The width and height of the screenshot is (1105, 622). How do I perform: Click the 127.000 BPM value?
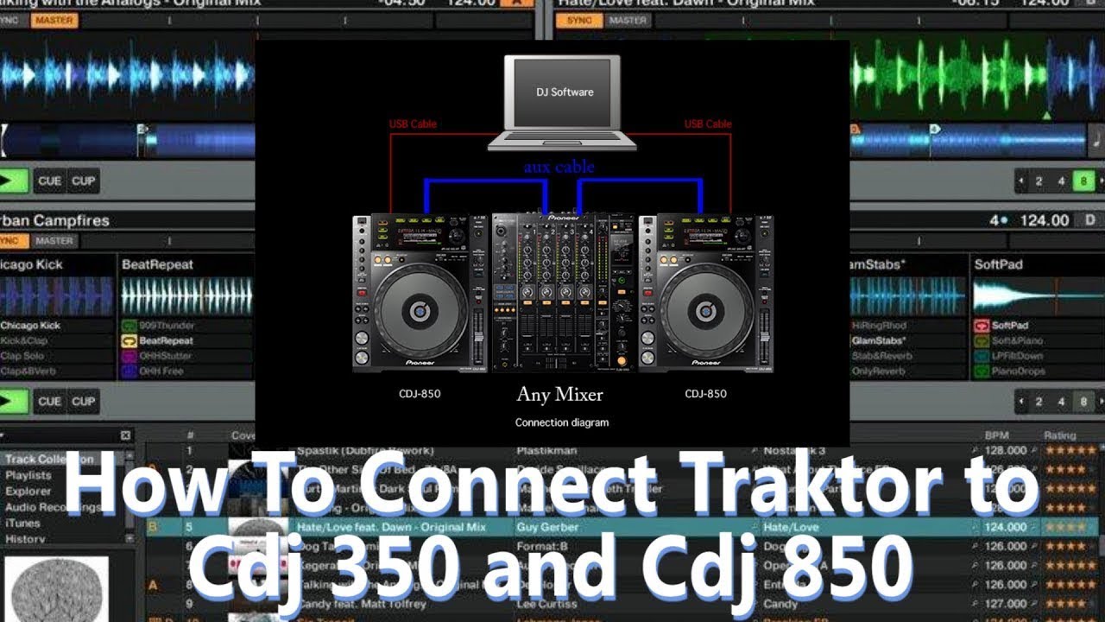tap(1006, 604)
